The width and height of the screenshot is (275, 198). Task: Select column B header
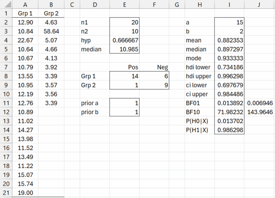pyautogui.click(x=51, y=5)
